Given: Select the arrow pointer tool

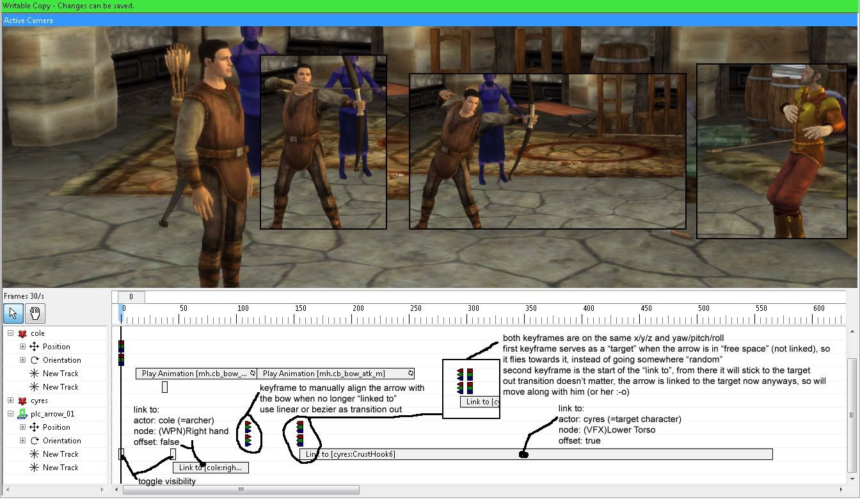Looking at the screenshot, I should pyautogui.click(x=13, y=313).
